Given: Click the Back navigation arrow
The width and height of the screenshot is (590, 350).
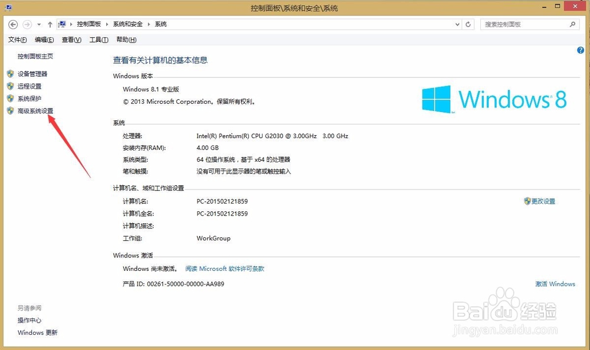Looking at the screenshot, I should pos(13,24).
